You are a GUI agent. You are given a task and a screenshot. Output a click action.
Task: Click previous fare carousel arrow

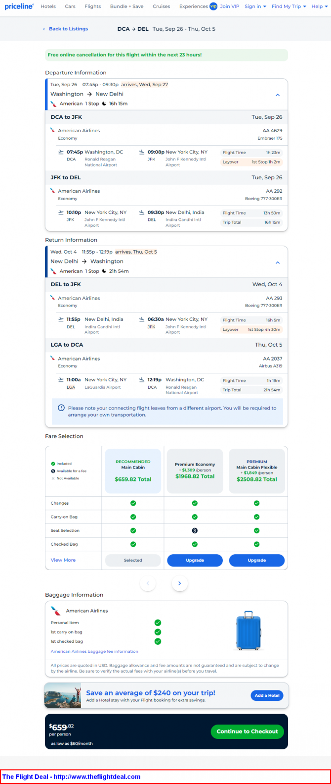[x=148, y=583]
